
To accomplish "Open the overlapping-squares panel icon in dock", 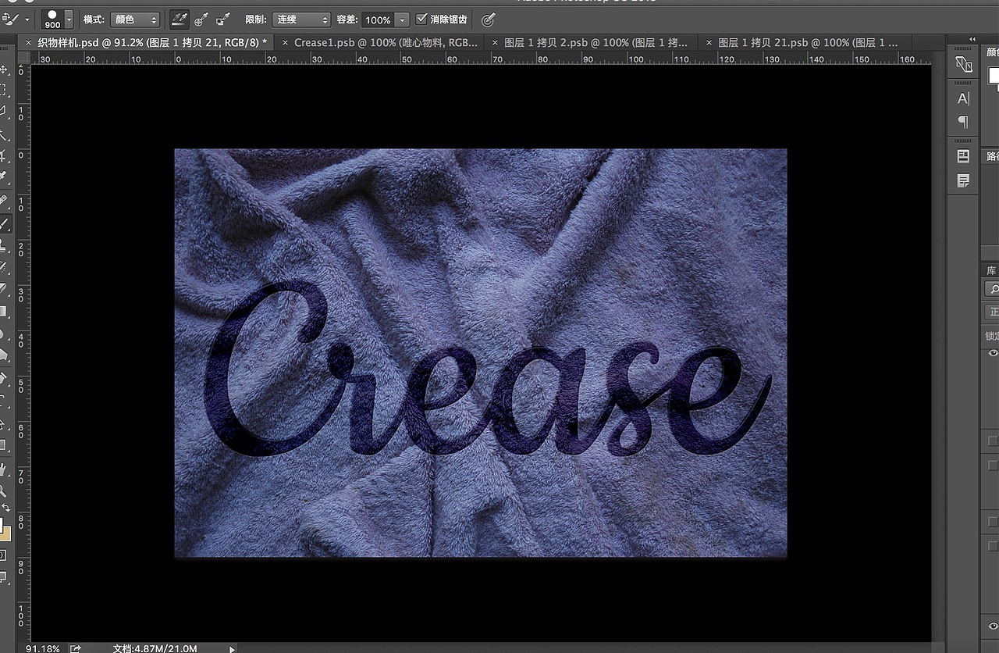I will click(x=964, y=65).
